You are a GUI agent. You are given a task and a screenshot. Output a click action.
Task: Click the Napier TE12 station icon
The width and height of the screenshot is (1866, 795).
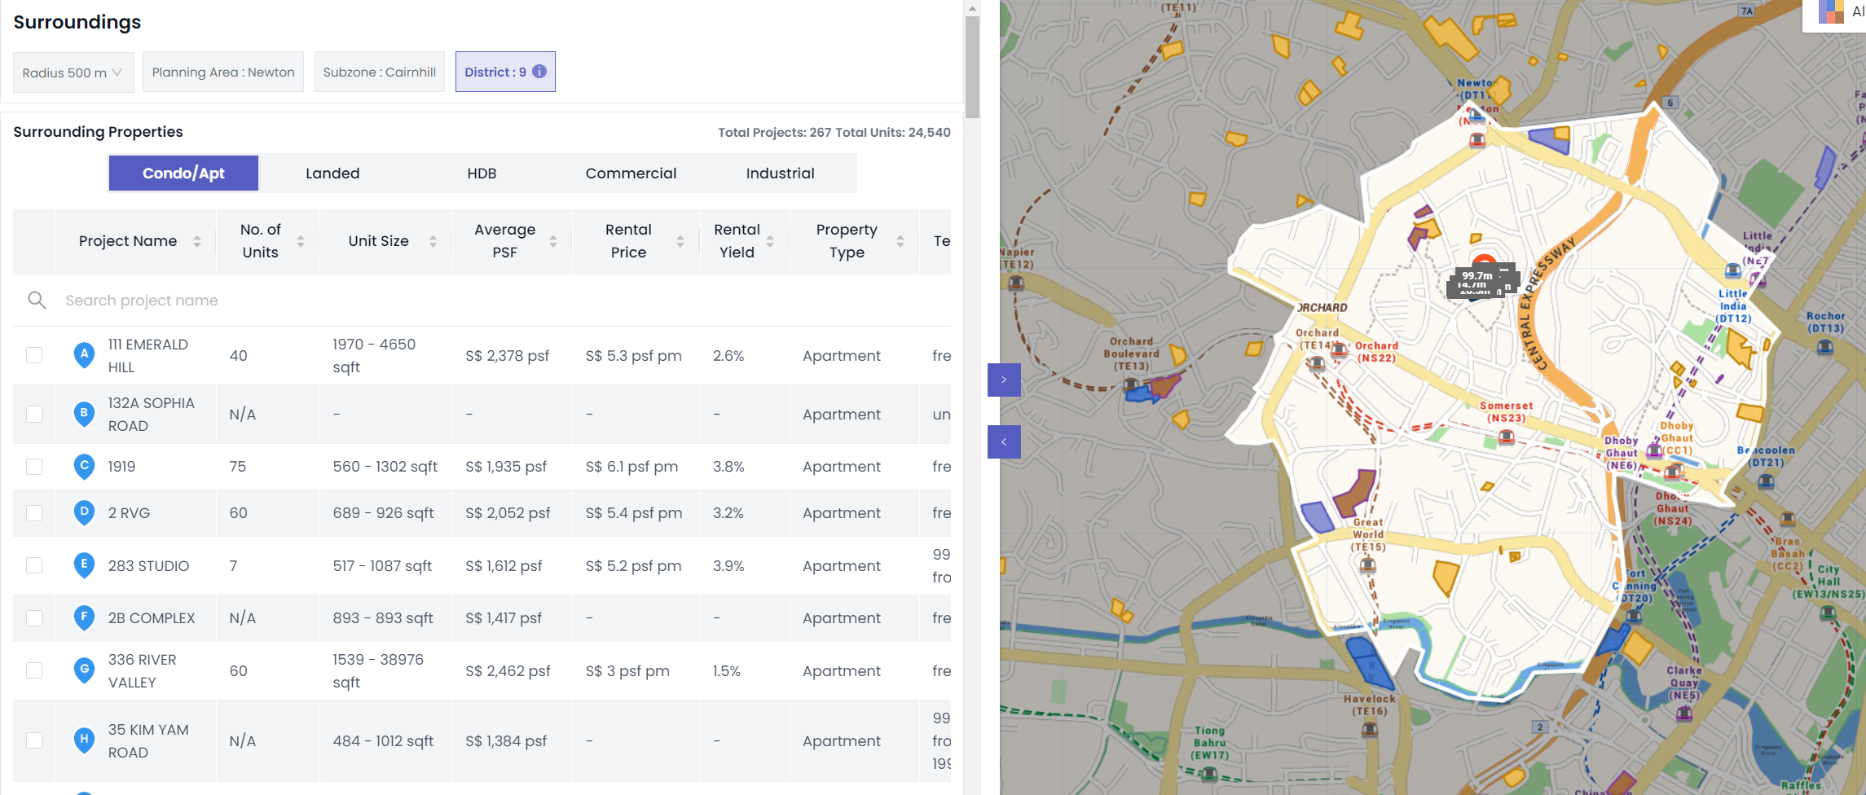click(1015, 283)
